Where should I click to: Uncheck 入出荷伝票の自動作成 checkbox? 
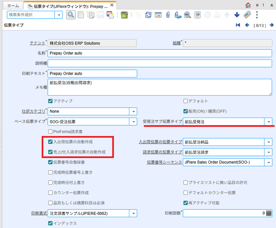click(x=50, y=142)
